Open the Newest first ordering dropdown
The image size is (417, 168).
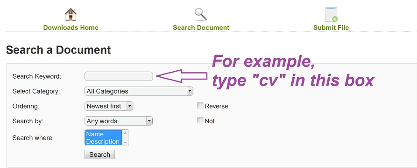pyautogui.click(x=109, y=106)
